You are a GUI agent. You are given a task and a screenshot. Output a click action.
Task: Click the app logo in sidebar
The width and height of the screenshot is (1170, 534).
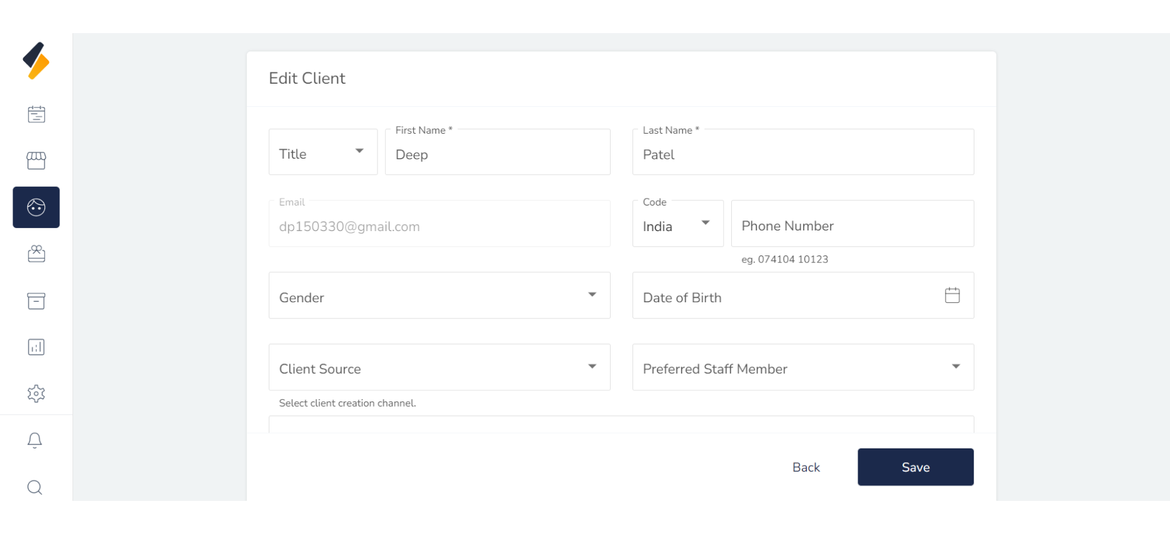(36, 61)
